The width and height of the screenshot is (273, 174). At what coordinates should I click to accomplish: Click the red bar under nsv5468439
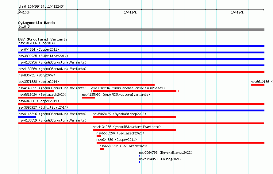coord(134,117)
